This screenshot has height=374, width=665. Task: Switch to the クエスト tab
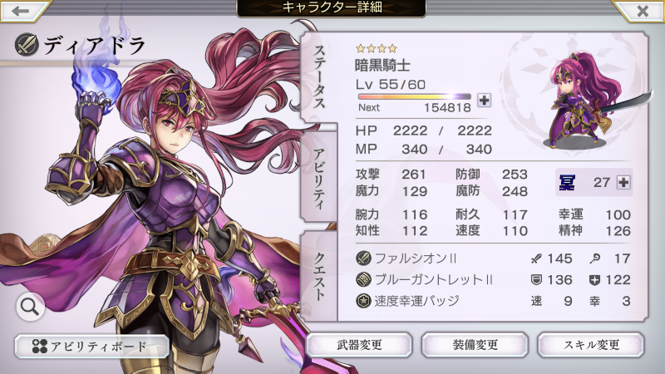[319, 277]
